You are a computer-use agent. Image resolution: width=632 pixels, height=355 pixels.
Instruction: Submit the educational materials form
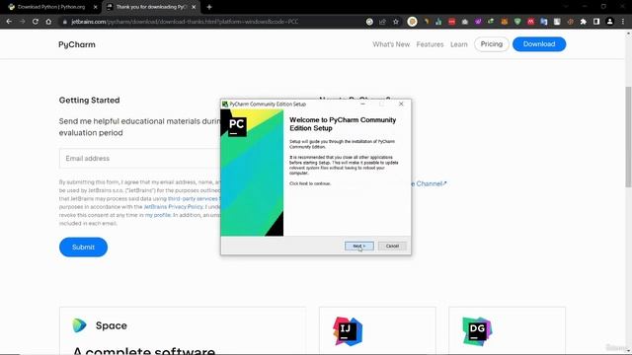coord(83,248)
